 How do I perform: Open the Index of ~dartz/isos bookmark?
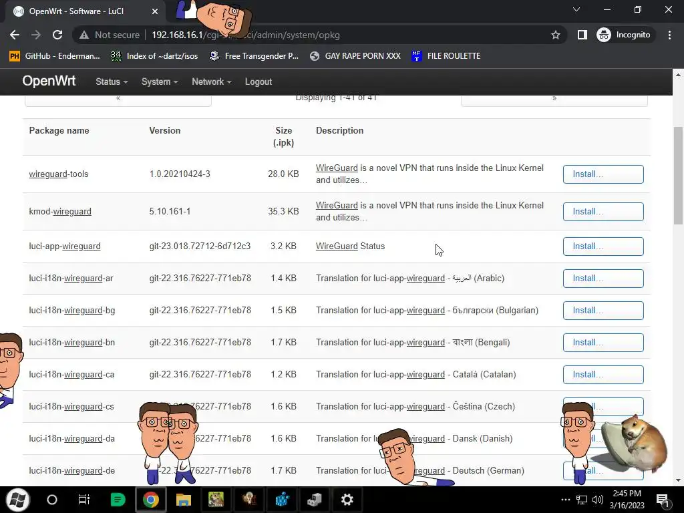coord(154,56)
